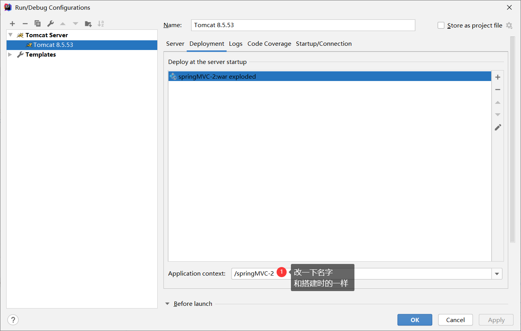Move artifact down in deployment list
521x331 pixels.
pos(498,115)
